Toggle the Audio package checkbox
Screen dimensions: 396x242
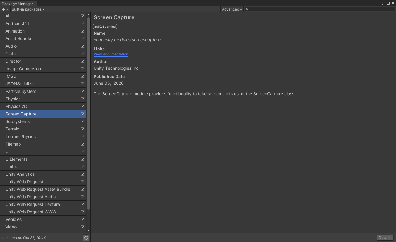point(83,46)
